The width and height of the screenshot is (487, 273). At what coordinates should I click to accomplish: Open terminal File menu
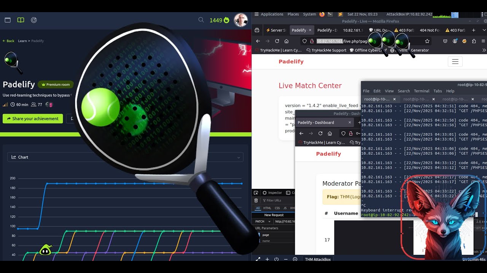click(366, 91)
